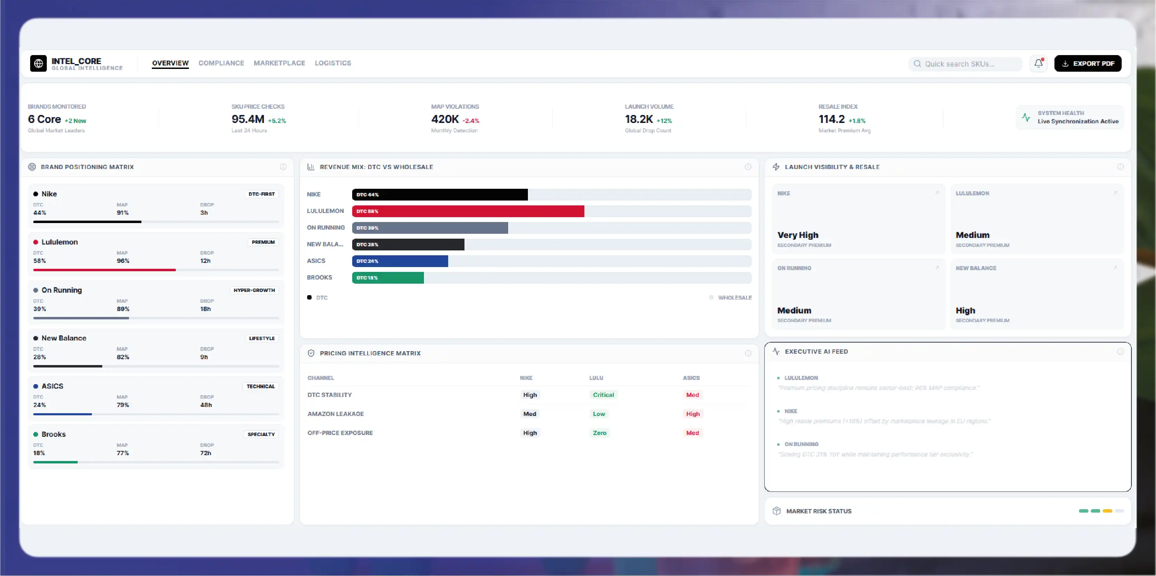1156x576 pixels.
Task: Click the System Health pulse icon
Action: coord(1026,117)
